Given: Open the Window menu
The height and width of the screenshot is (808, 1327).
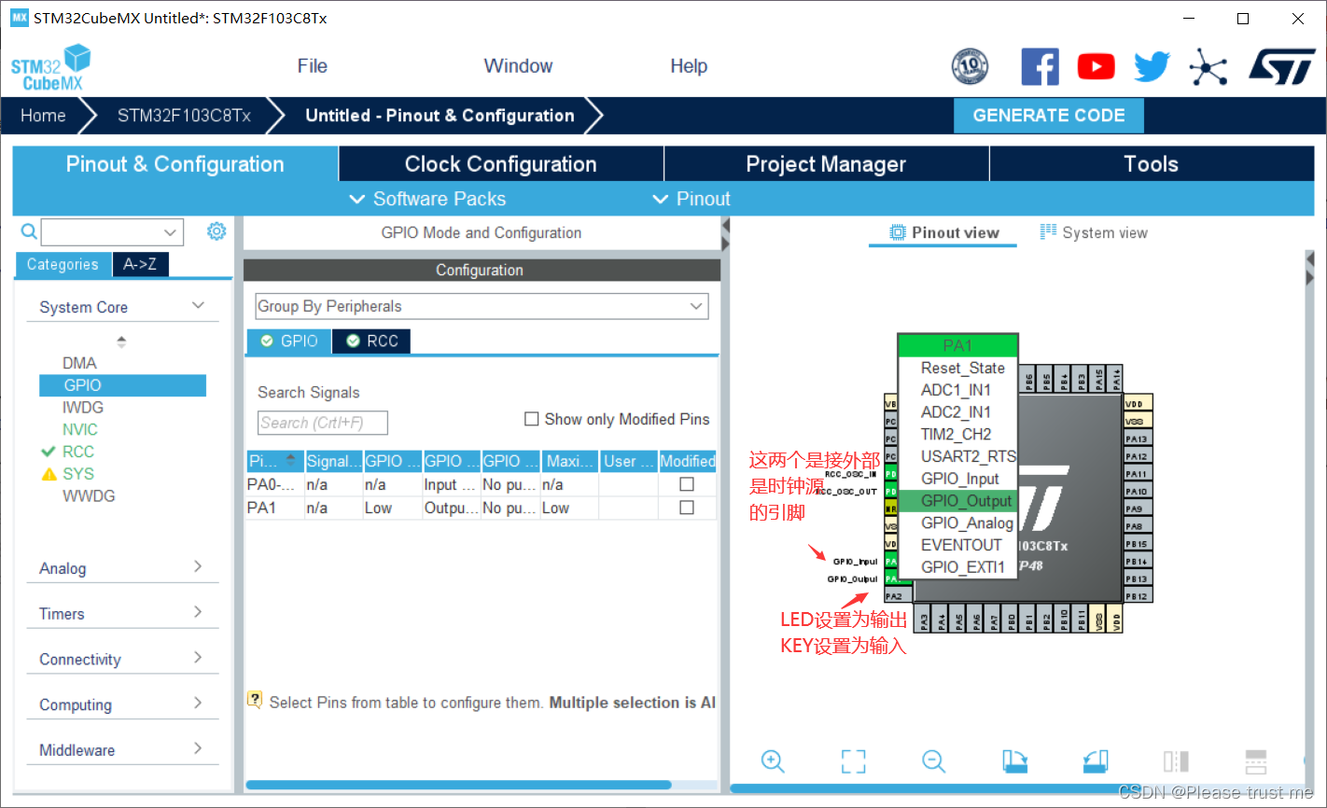Looking at the screenshot, I should pos(518,66).
